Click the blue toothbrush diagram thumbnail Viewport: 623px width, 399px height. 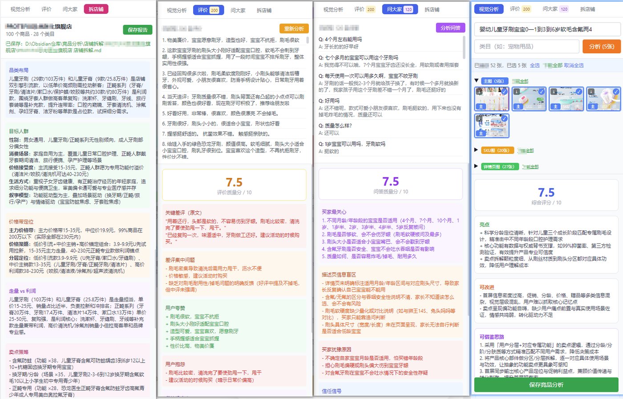[x=492, y=126]
